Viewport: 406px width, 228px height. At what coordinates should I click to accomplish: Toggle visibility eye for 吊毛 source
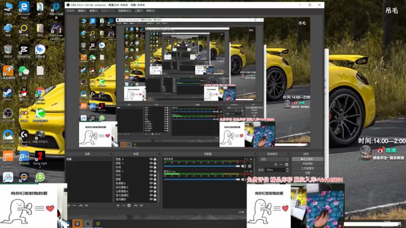(x=151, y=175)
